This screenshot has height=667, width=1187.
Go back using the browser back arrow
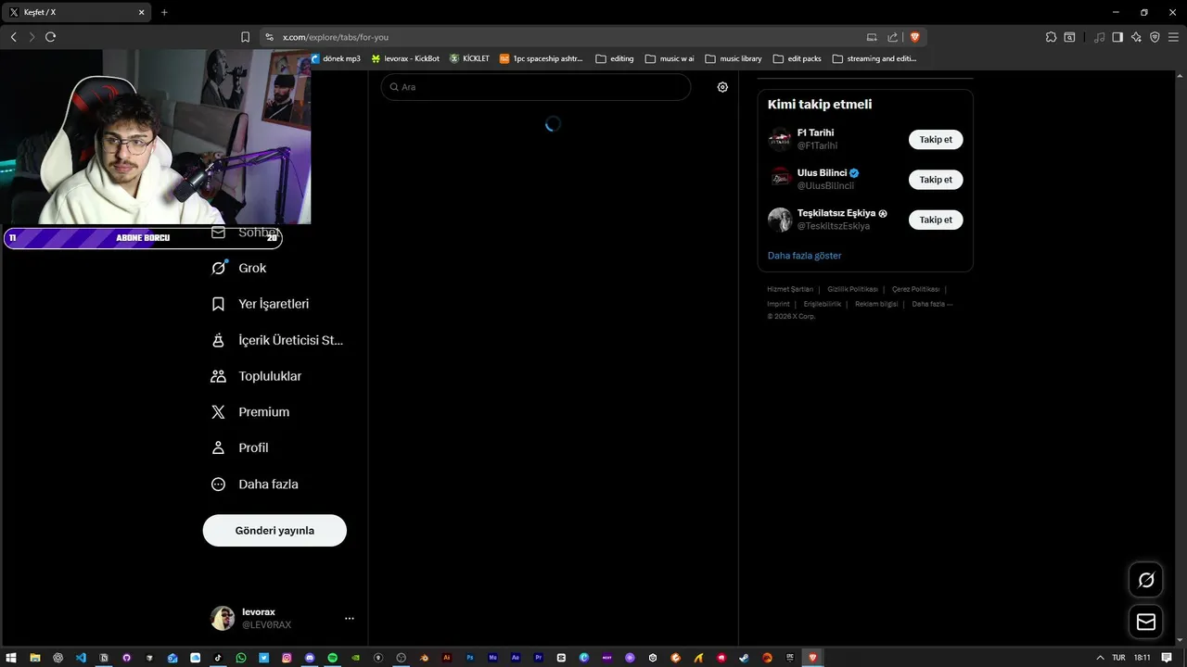tap(13, 37)
